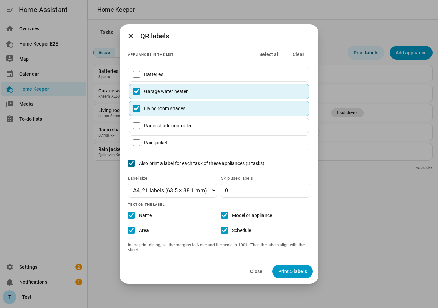The image size is (438, 308).
Task: Check the Rain jacket checkbox
Action: [x=137, y=143]
